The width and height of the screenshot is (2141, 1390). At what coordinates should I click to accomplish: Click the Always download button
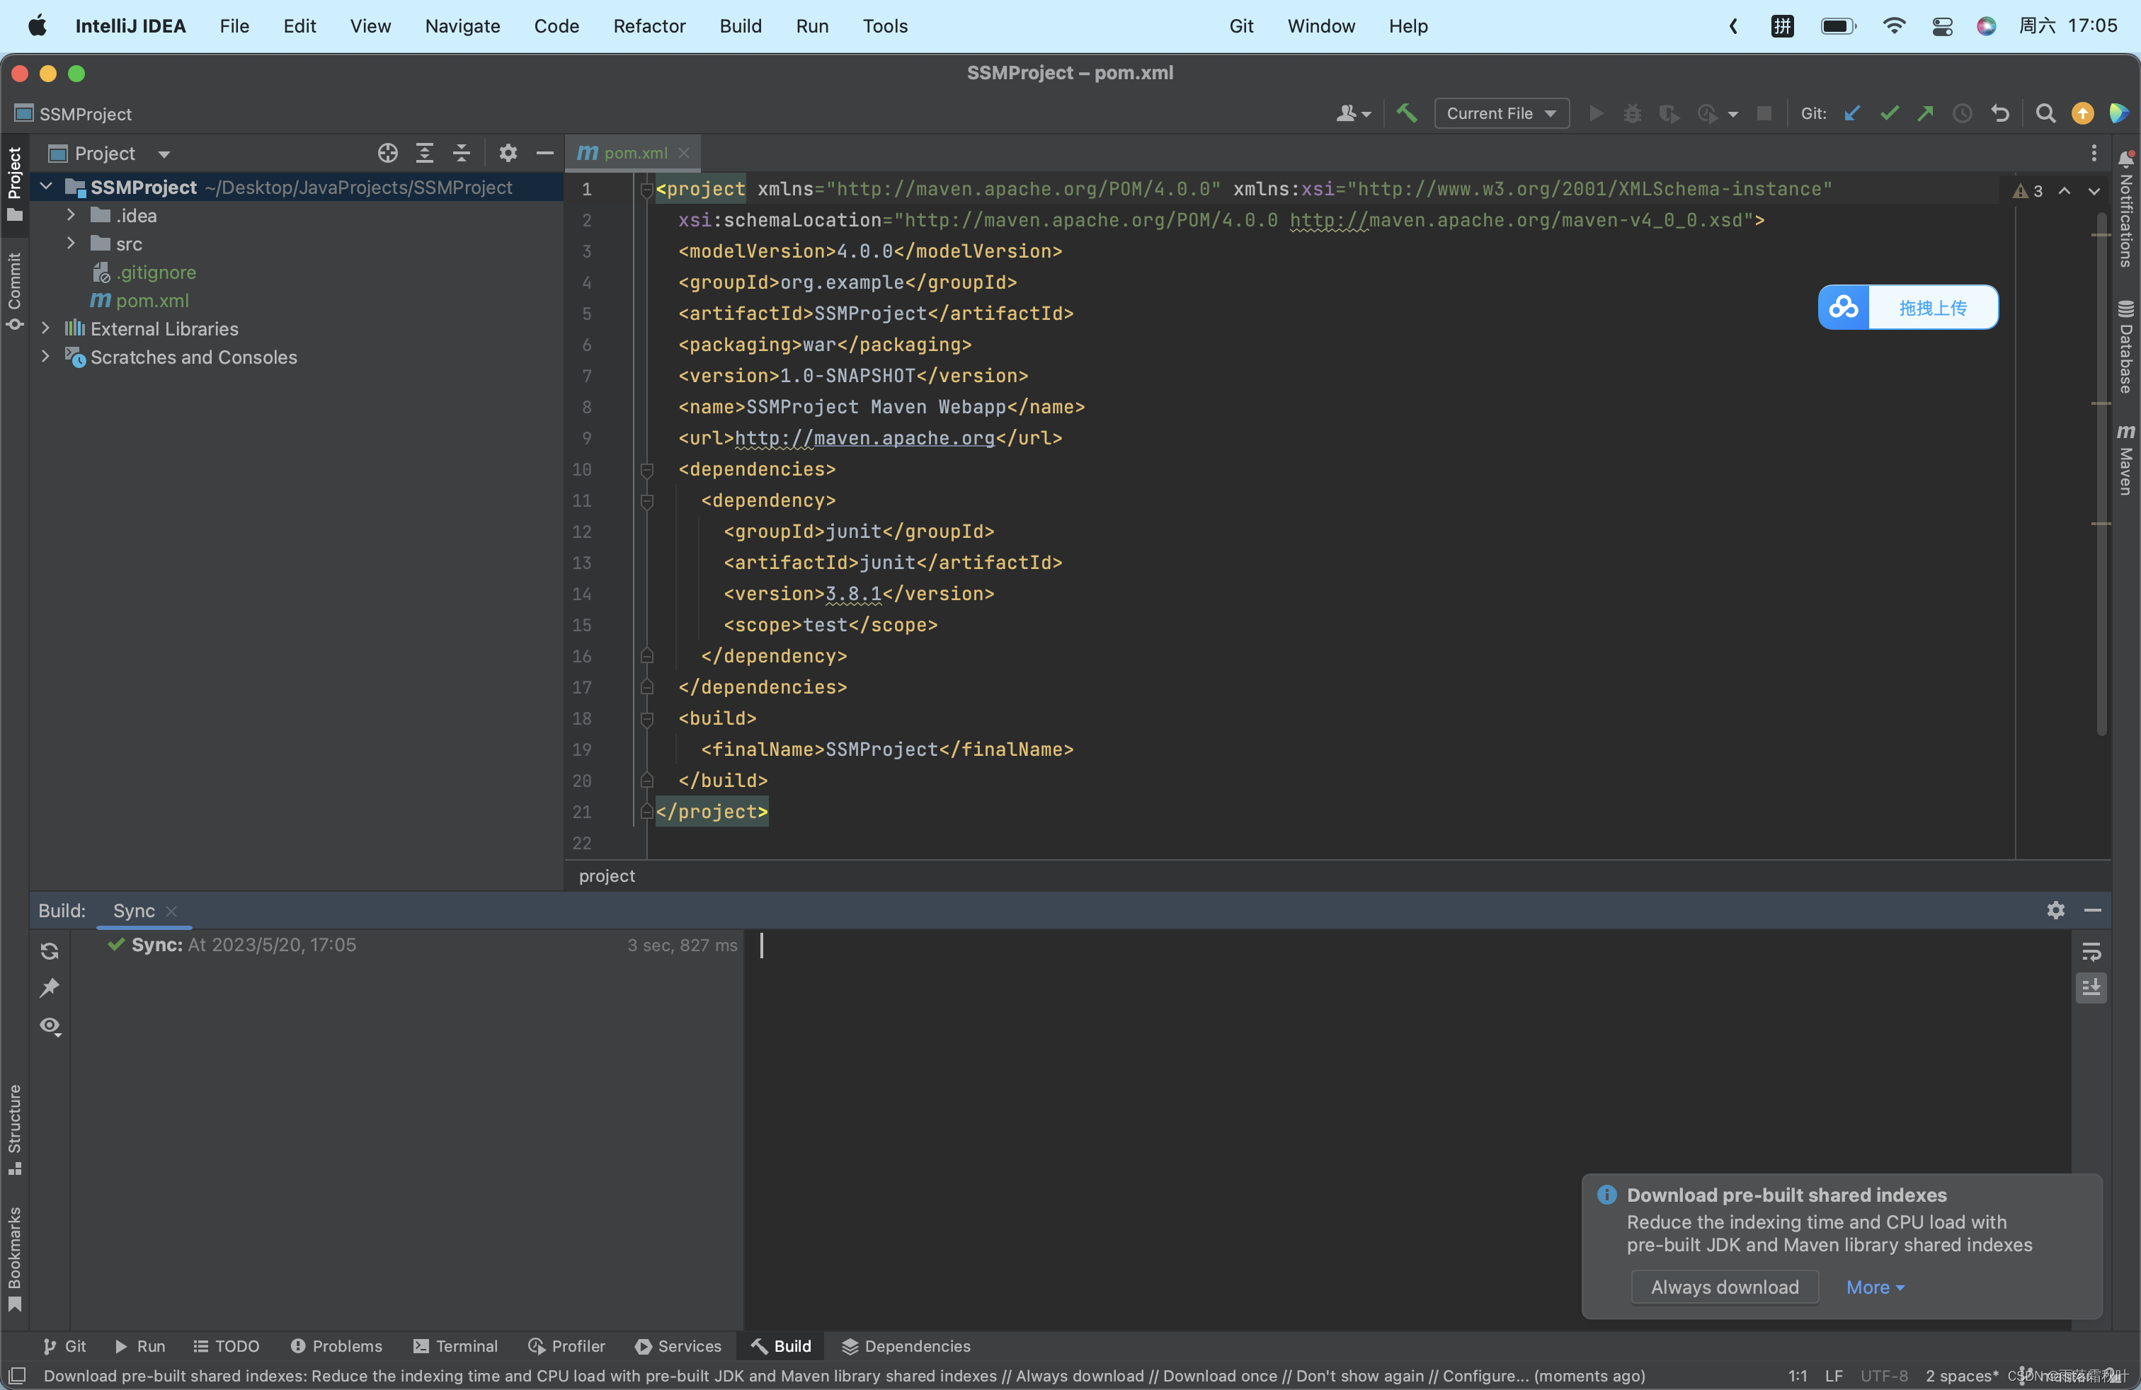(1725, 1287)
